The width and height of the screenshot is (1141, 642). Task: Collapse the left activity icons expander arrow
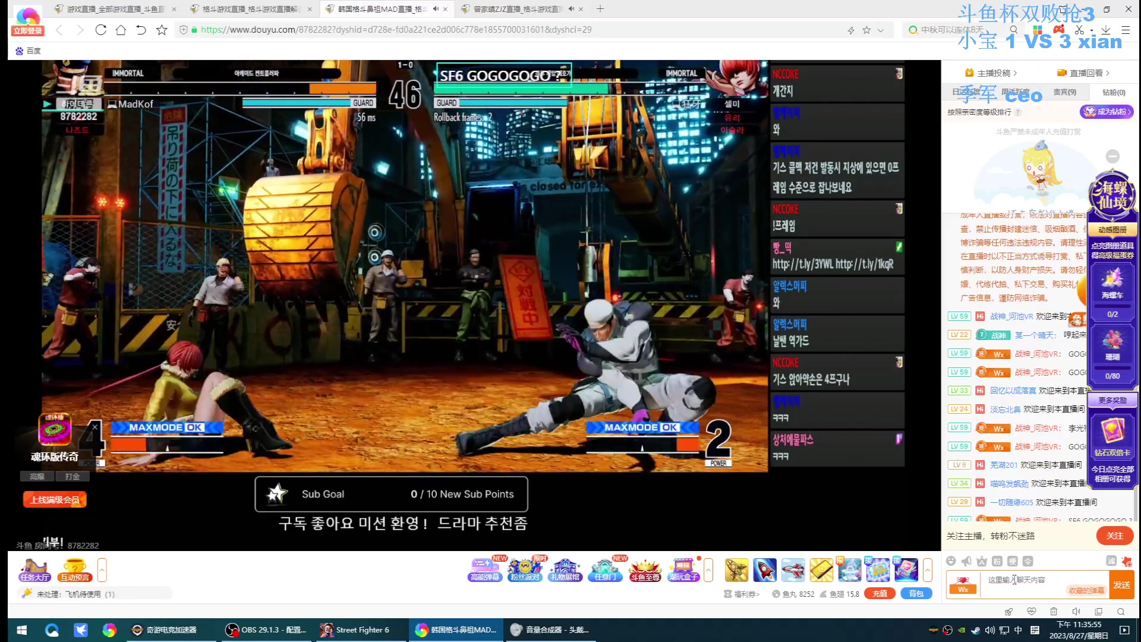102,570
